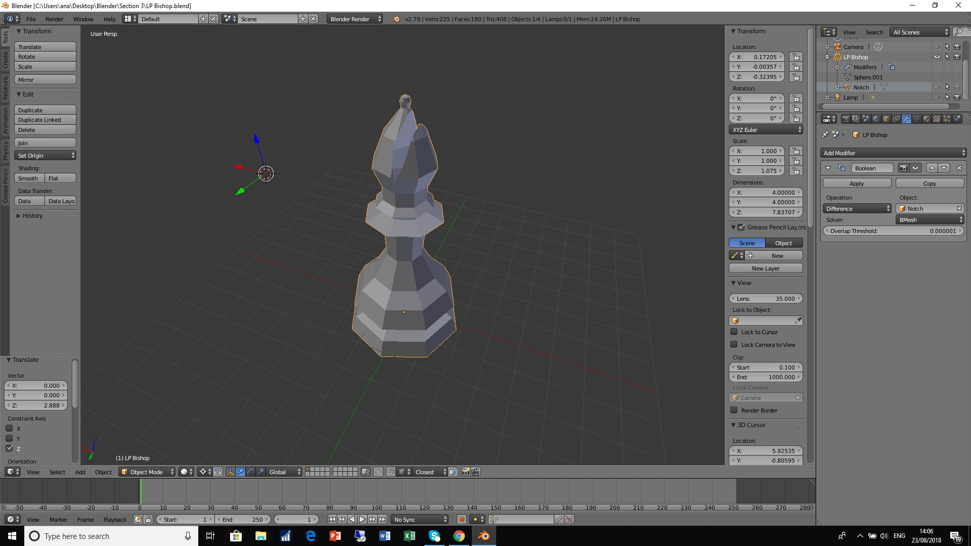Open the XYZ Euler rotation mode dropdown
Image resolution: width=971 pixels, height=546 pixels.
(766, 130)
